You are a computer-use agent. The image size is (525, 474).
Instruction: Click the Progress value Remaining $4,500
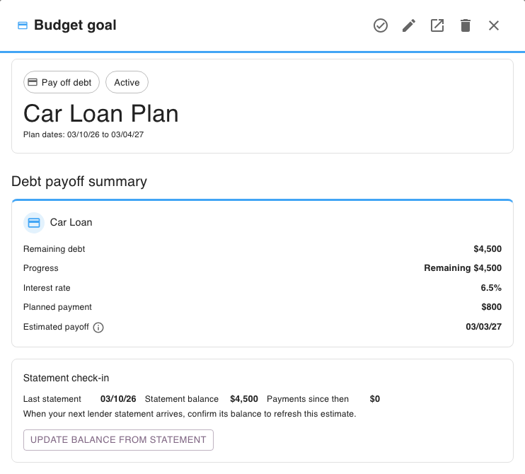coord(463,268)
